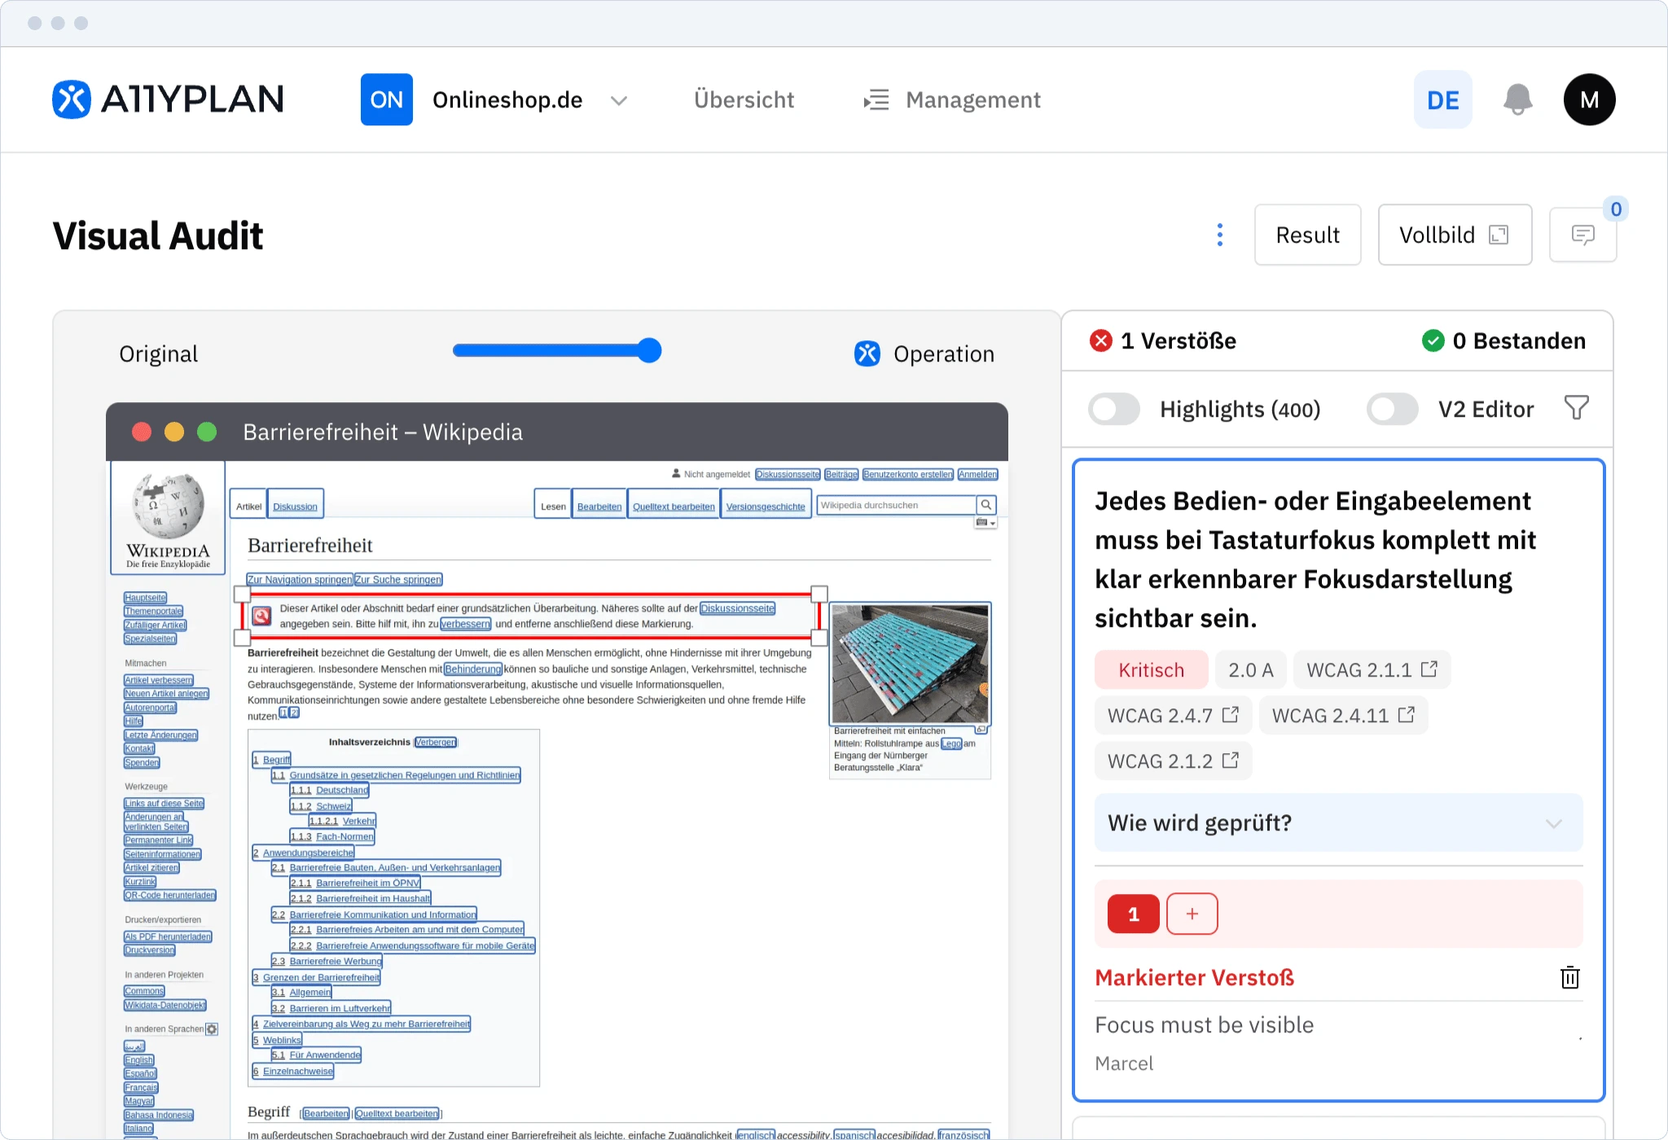Image resolution: width=1668 pixels, height=1140 pixels.
Task: Open the comments panel with zero badge
Action: 1582,235
